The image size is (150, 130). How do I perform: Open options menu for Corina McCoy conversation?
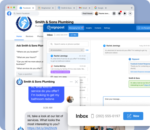(x=88, y=69)
